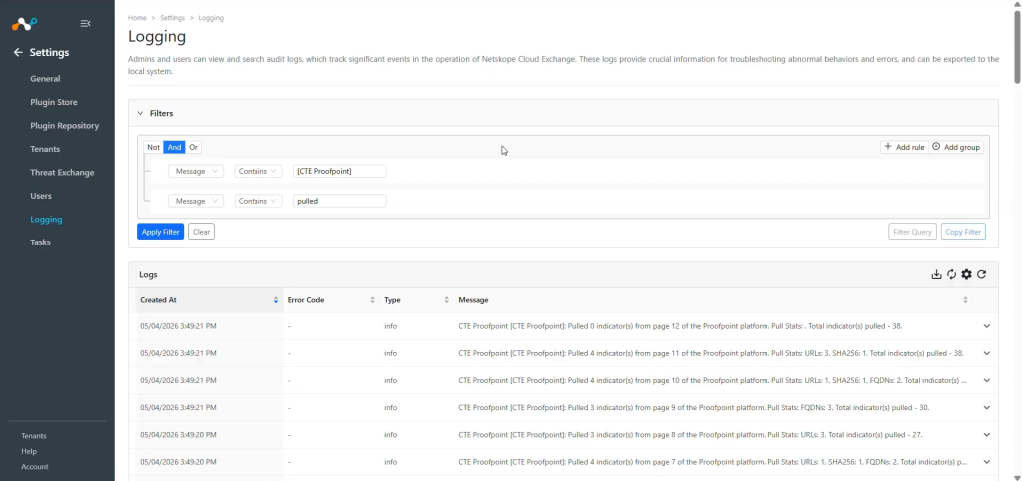Expand the page 11 log row
Screen dimensions: 1022x481
pyautogui.click(x=986, y=353)
